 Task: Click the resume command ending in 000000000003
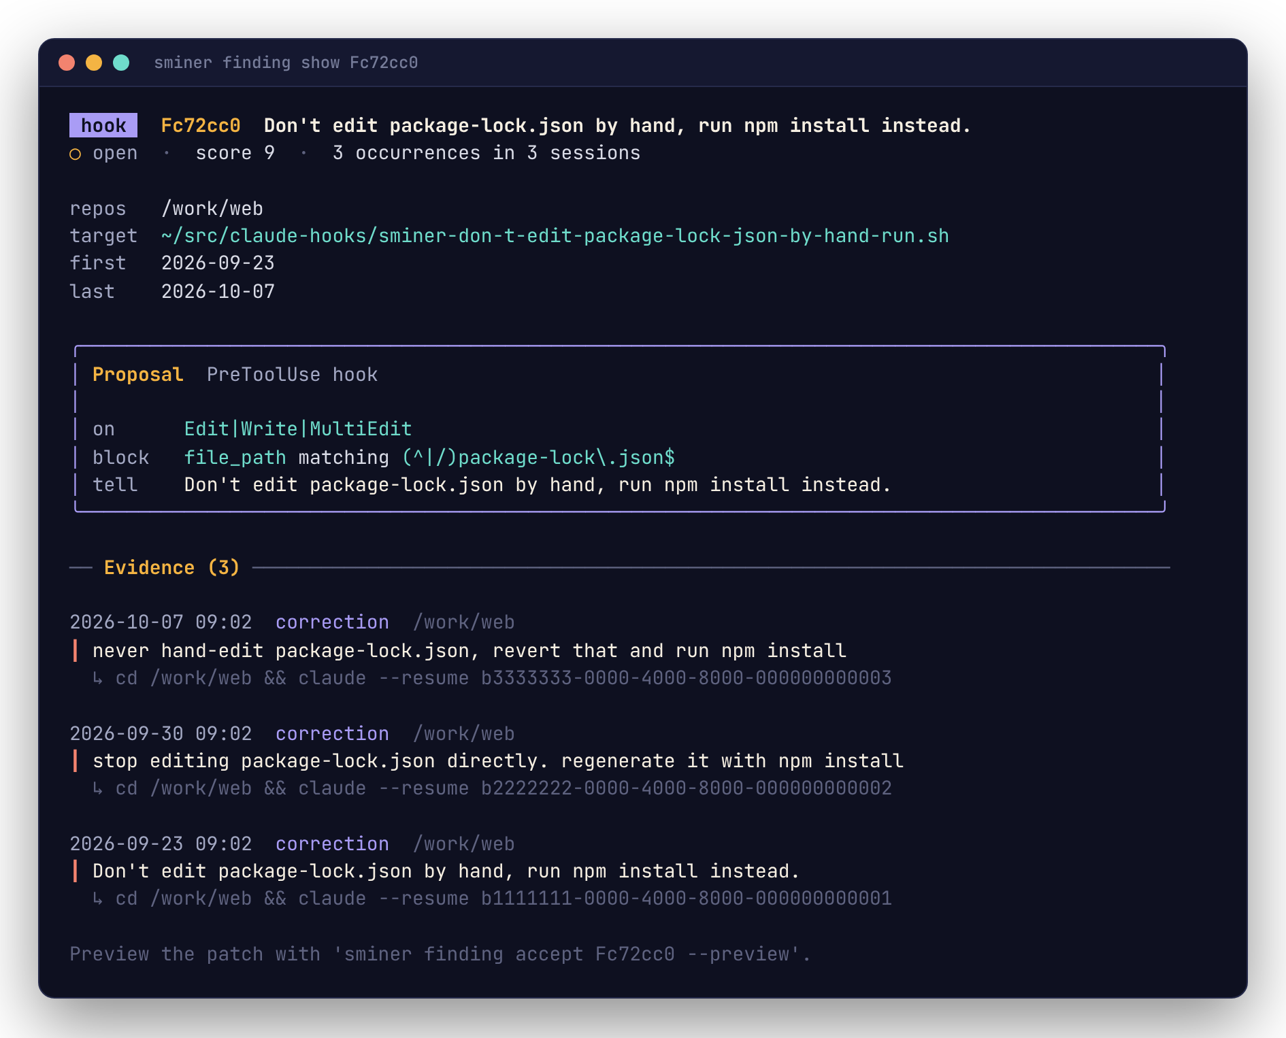point(504,678)
